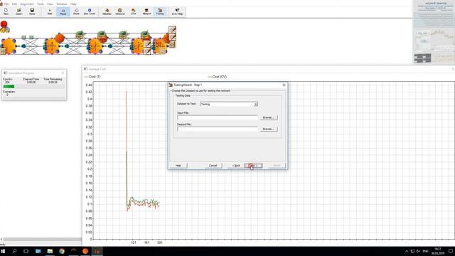This screenshot has height=256, width=455.
Task: Open Chrome from the taskbar
Action: 62,251
